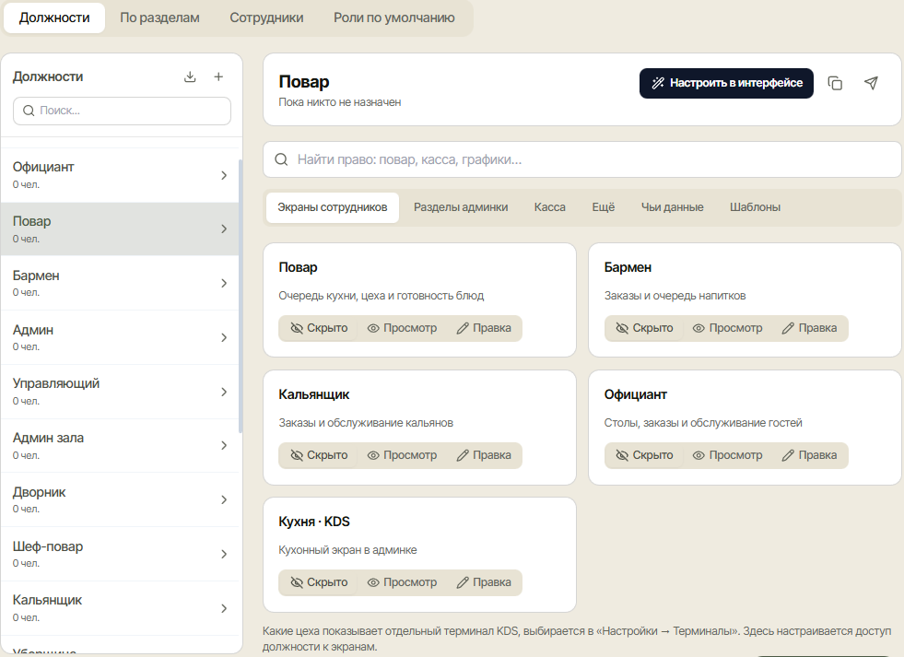Select the Касса tab
The height and width of the screenshot is (657, 904).
pyautogui.click(x=549, y=207)
